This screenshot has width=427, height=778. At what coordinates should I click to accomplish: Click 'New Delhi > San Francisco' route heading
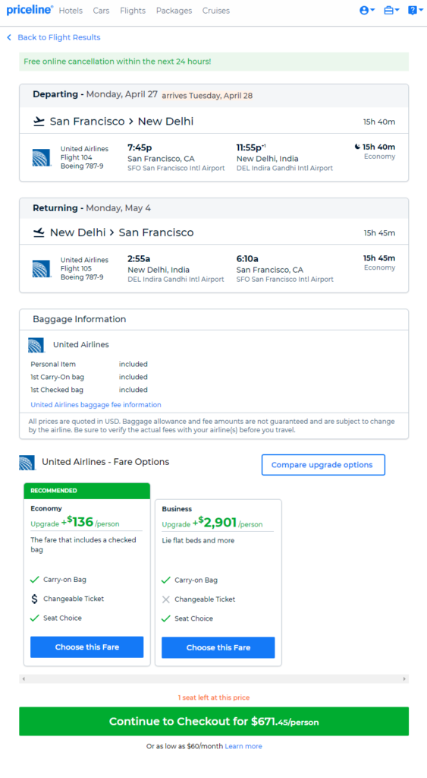(122, 232)
